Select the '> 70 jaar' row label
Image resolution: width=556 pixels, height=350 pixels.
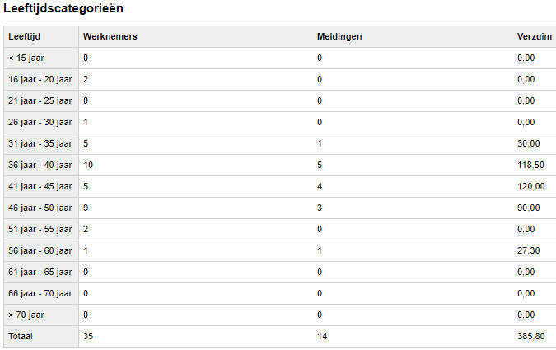pyautogui.click(x=27, y=315)
